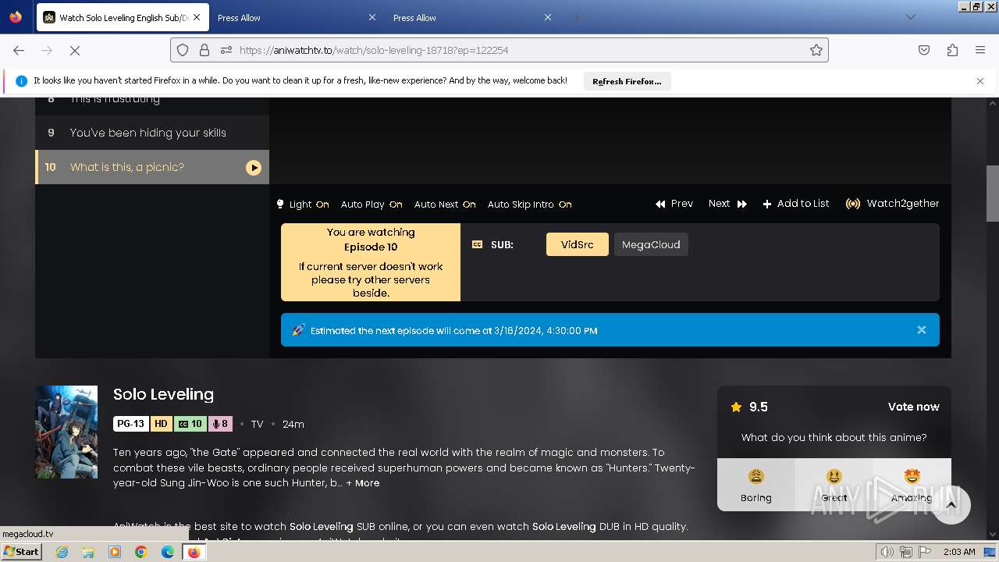Screen dimensions: 999x562
Task: Vote Amazing for this anime
Action: (x=912, y=485)
